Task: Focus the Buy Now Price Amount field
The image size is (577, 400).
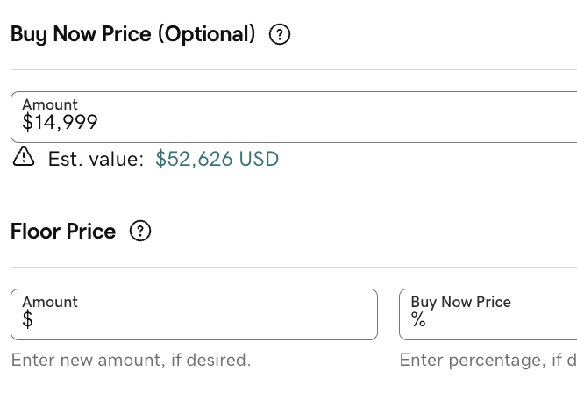Action: [x=294, y=117]
